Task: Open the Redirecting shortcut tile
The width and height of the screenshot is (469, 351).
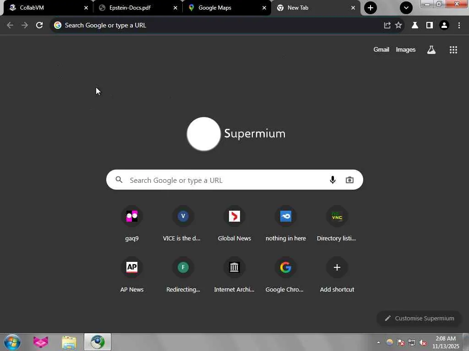Action: click(x=183, y=275)
